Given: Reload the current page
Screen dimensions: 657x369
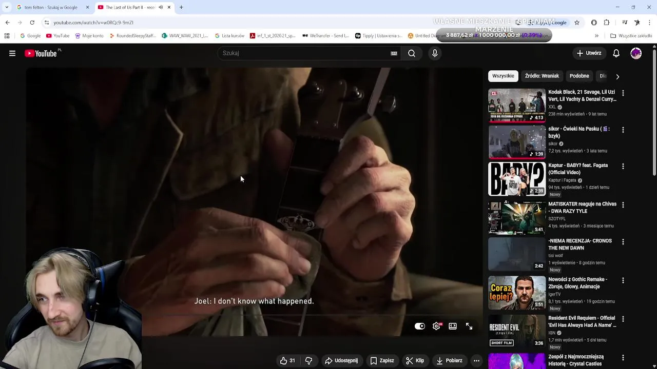Looking at the screenshot, I should (32, 23).
